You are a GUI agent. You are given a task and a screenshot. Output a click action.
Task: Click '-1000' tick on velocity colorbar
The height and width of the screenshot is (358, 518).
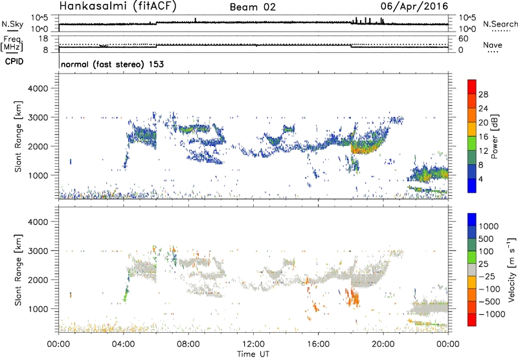pos(492,314)
